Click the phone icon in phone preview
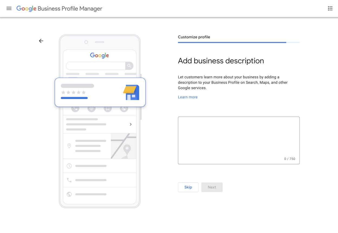 tap(69, 180)
